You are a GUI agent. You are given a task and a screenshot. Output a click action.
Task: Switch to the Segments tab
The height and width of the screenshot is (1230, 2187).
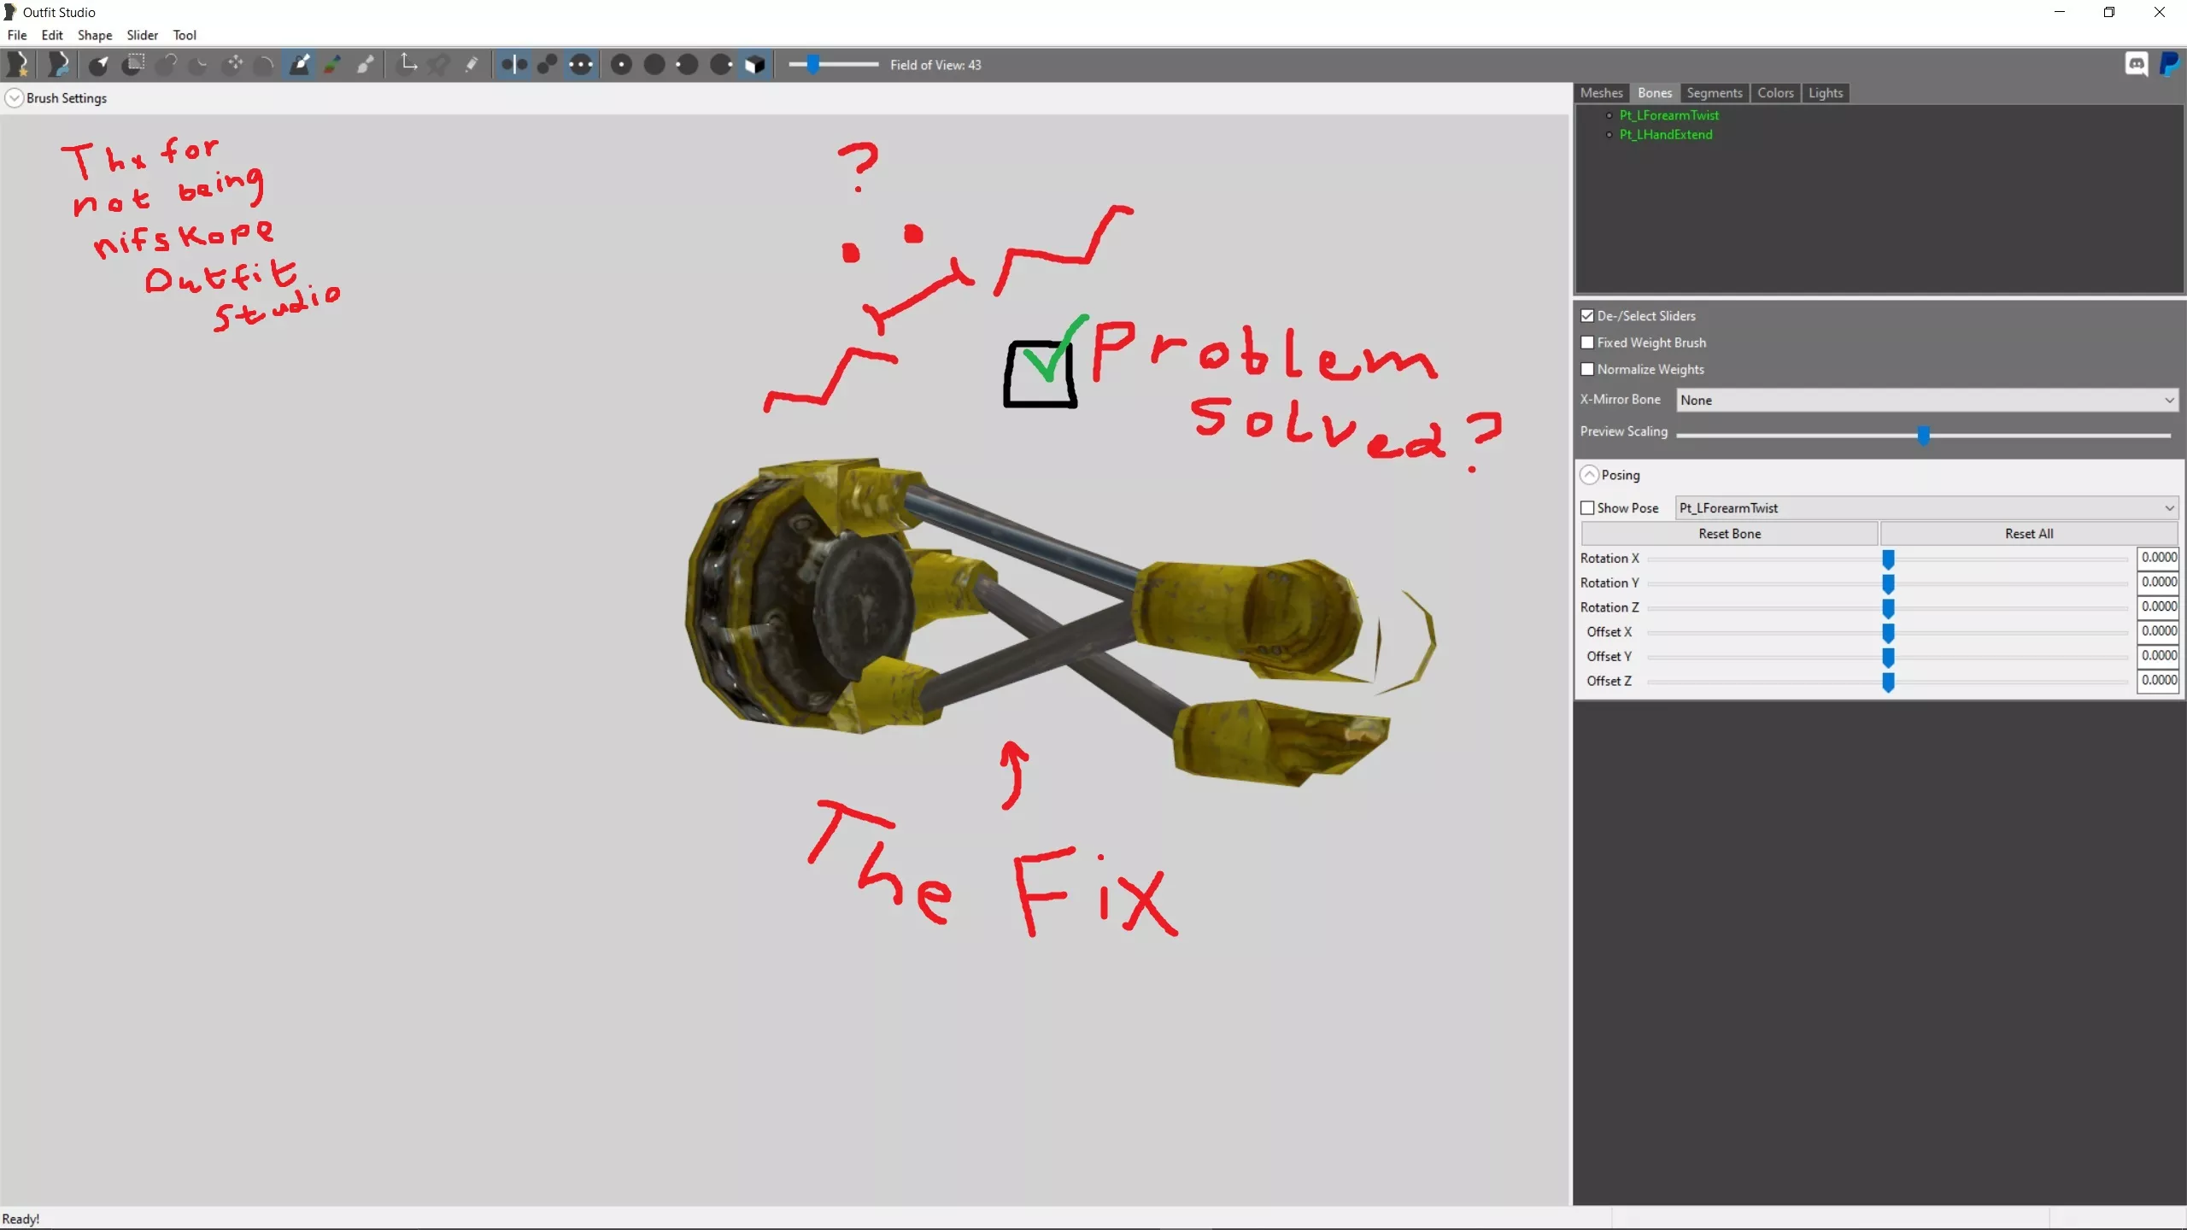pos(1714,93)
